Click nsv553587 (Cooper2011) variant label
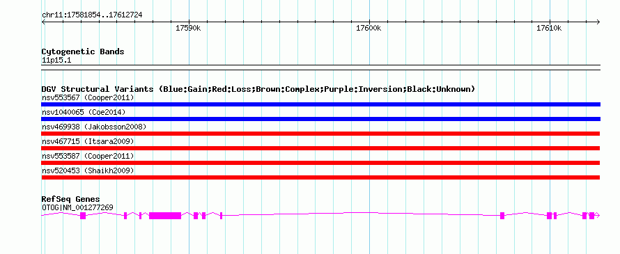This screenshot has height=254, width=620. [88, 156]
